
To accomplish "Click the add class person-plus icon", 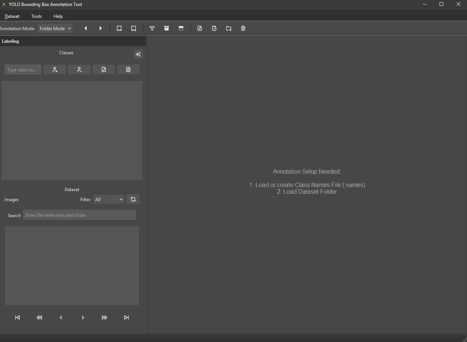I will click(55, 70).
